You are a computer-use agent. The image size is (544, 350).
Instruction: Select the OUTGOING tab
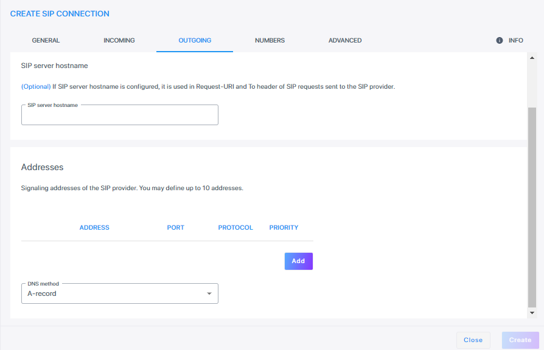click(x=195, y=41)
